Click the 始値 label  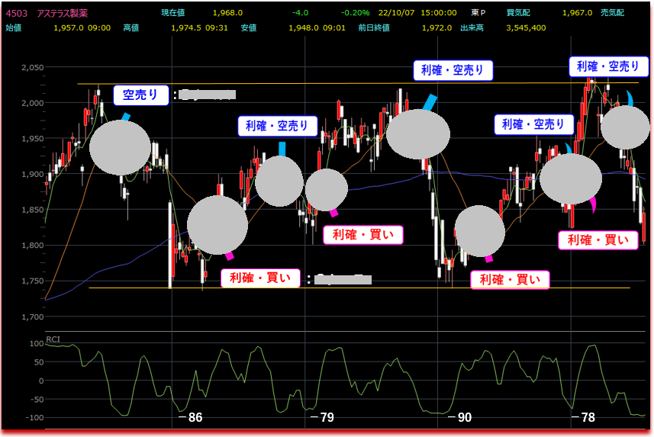coord(14,28)
